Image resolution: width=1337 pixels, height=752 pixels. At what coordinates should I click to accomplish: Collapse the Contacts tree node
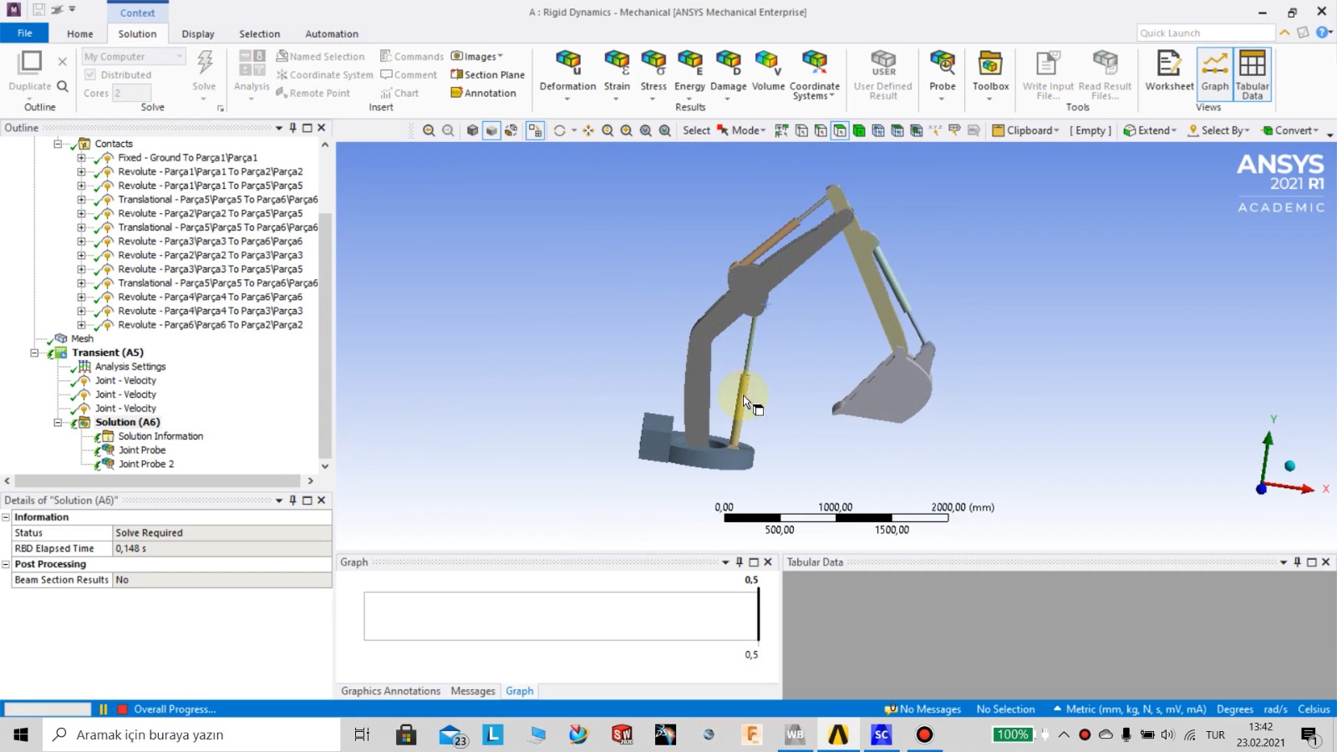[x=58, y=144]
